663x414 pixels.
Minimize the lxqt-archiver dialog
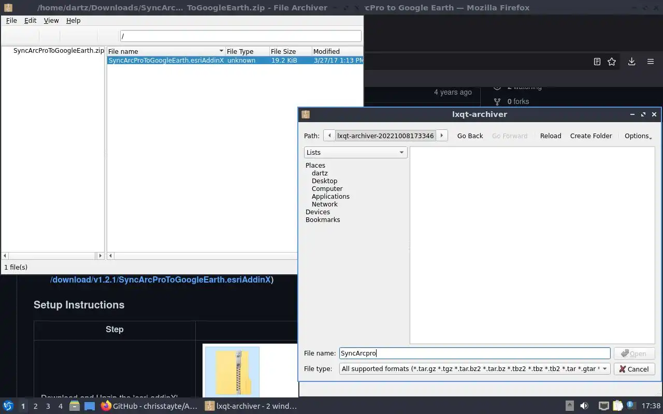click(632, 114)
